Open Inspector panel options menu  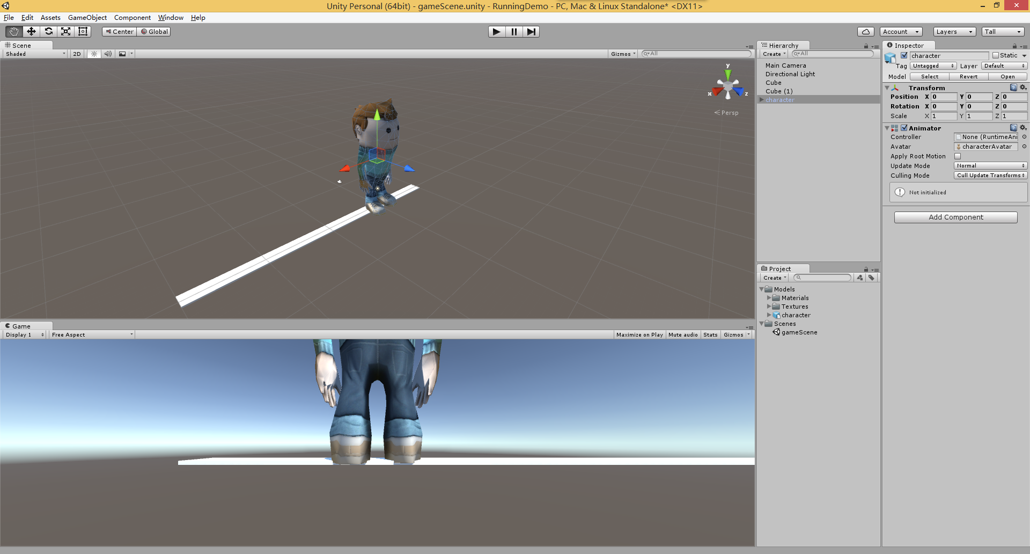[1024, 46]
